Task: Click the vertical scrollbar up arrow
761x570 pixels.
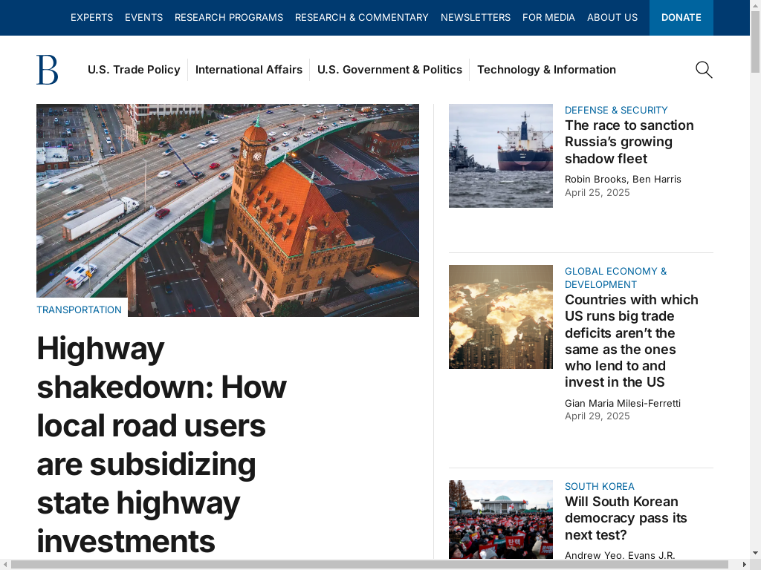Action: pos(756,4)
